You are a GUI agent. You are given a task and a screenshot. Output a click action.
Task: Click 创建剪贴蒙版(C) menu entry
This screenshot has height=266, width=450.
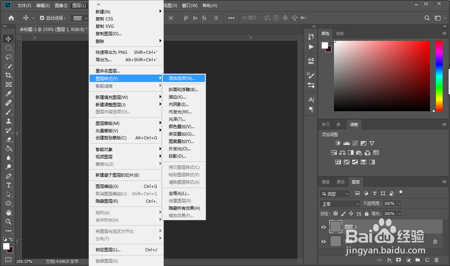pyautogui.click(x=127, y=138)
